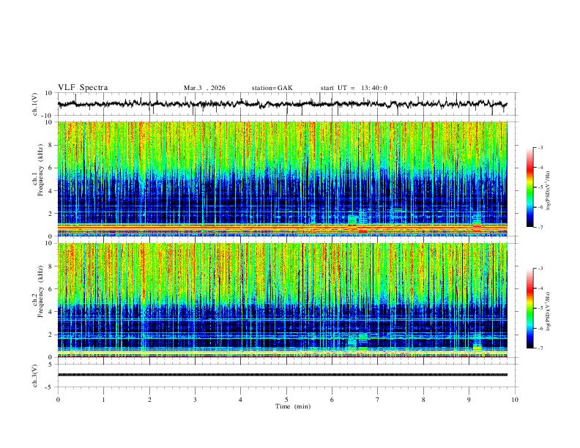This screenshot has height=448, width=580.
Task: Click the "Time (min)" axis label
Action: point(293,406)
